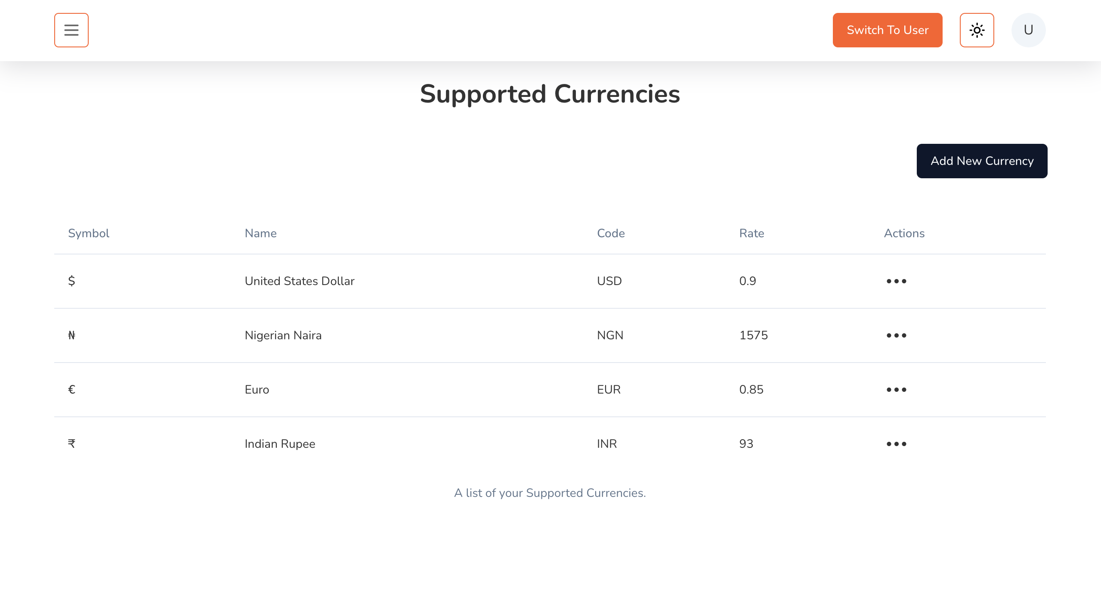Screen dimensions: 1101x608
Task: Open the user avatar menu
Action: click(1028, 30)
